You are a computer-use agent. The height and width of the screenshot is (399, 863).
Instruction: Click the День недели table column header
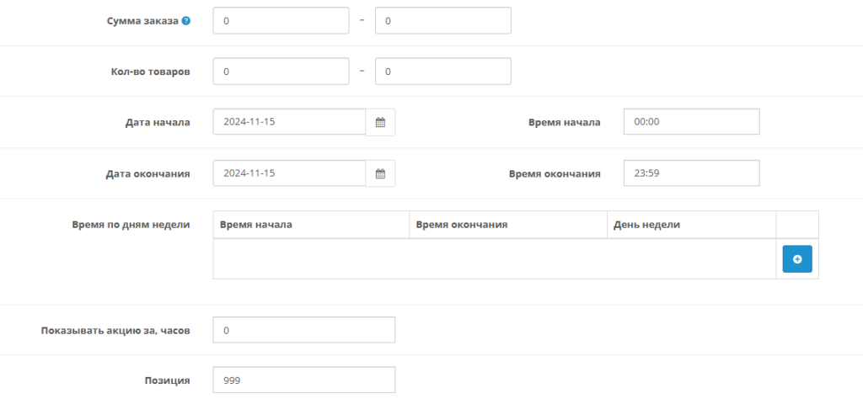point(646,225)
